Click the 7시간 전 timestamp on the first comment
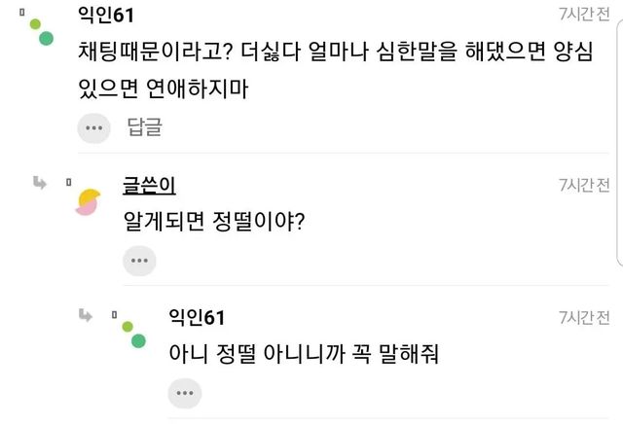Screen dimensions: 623x424 pyautogui.click(x=584, y=15)
